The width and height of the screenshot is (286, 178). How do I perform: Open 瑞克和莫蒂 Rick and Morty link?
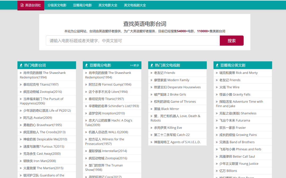pos(238,73)
